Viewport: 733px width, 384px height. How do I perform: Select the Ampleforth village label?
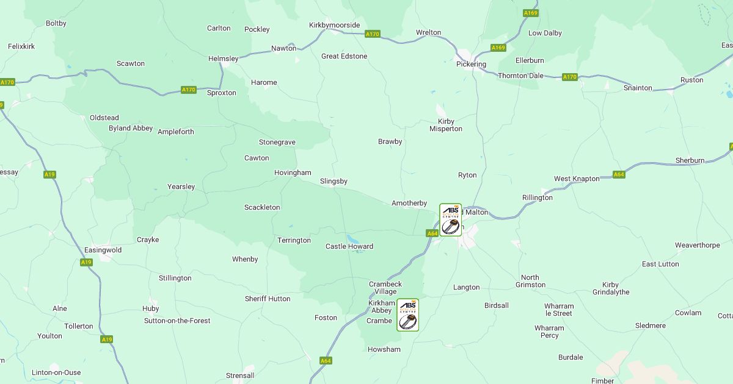176,132
